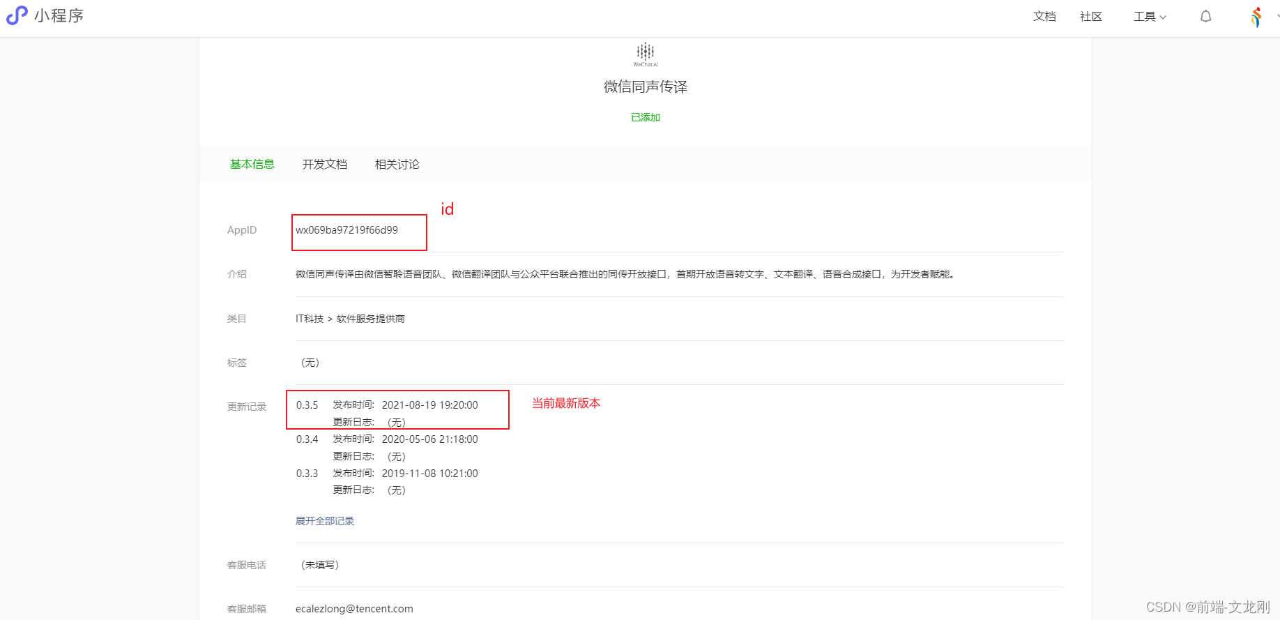Switch to the 开发文档 tab

coord(325,165)
